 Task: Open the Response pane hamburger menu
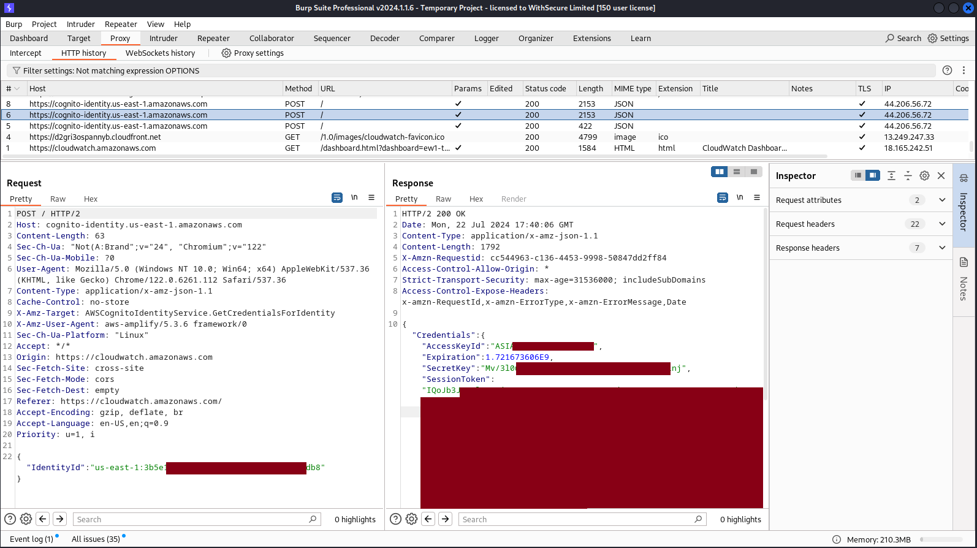point(757,197)
